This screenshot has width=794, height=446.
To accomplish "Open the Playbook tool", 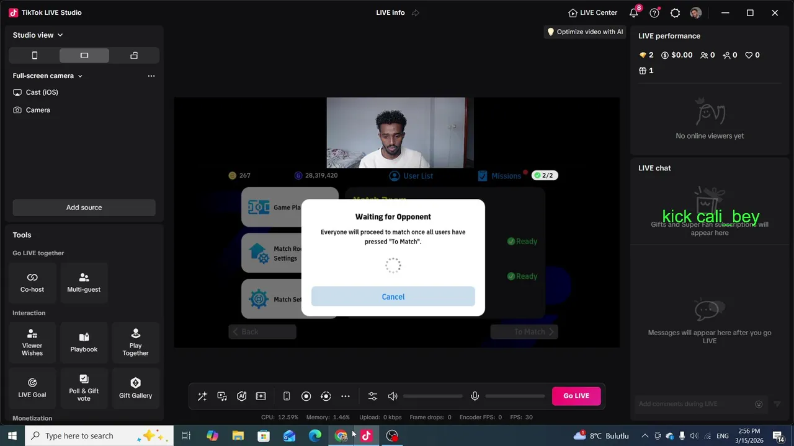I will click(x=84, y=342).
